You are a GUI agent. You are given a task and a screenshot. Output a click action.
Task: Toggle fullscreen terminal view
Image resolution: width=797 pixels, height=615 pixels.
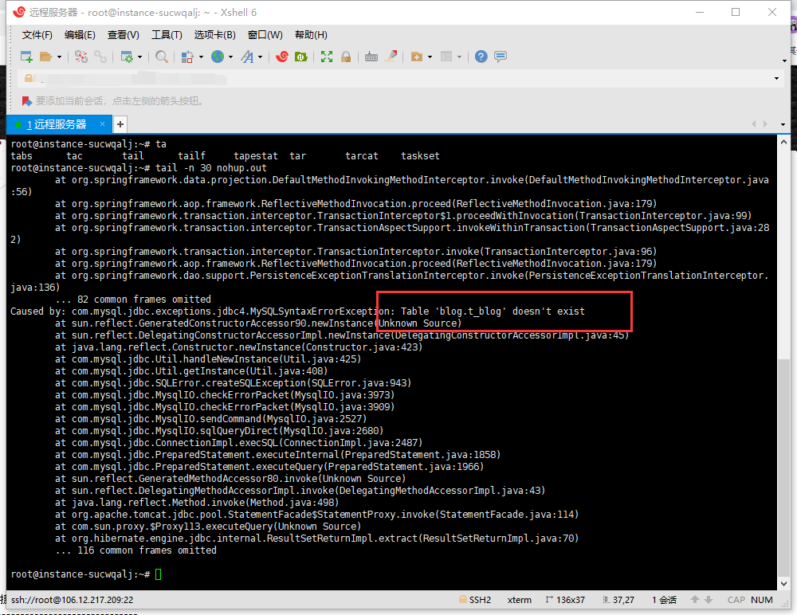tap(326, 57)
